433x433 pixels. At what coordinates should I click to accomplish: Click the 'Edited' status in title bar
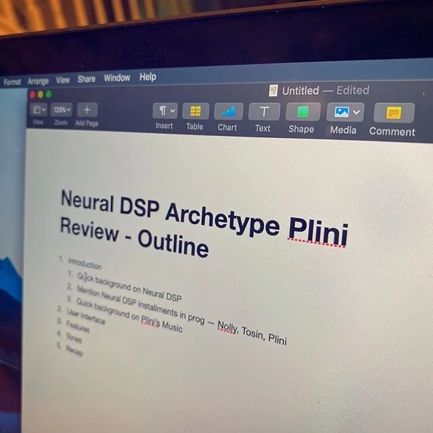[352, 90]
